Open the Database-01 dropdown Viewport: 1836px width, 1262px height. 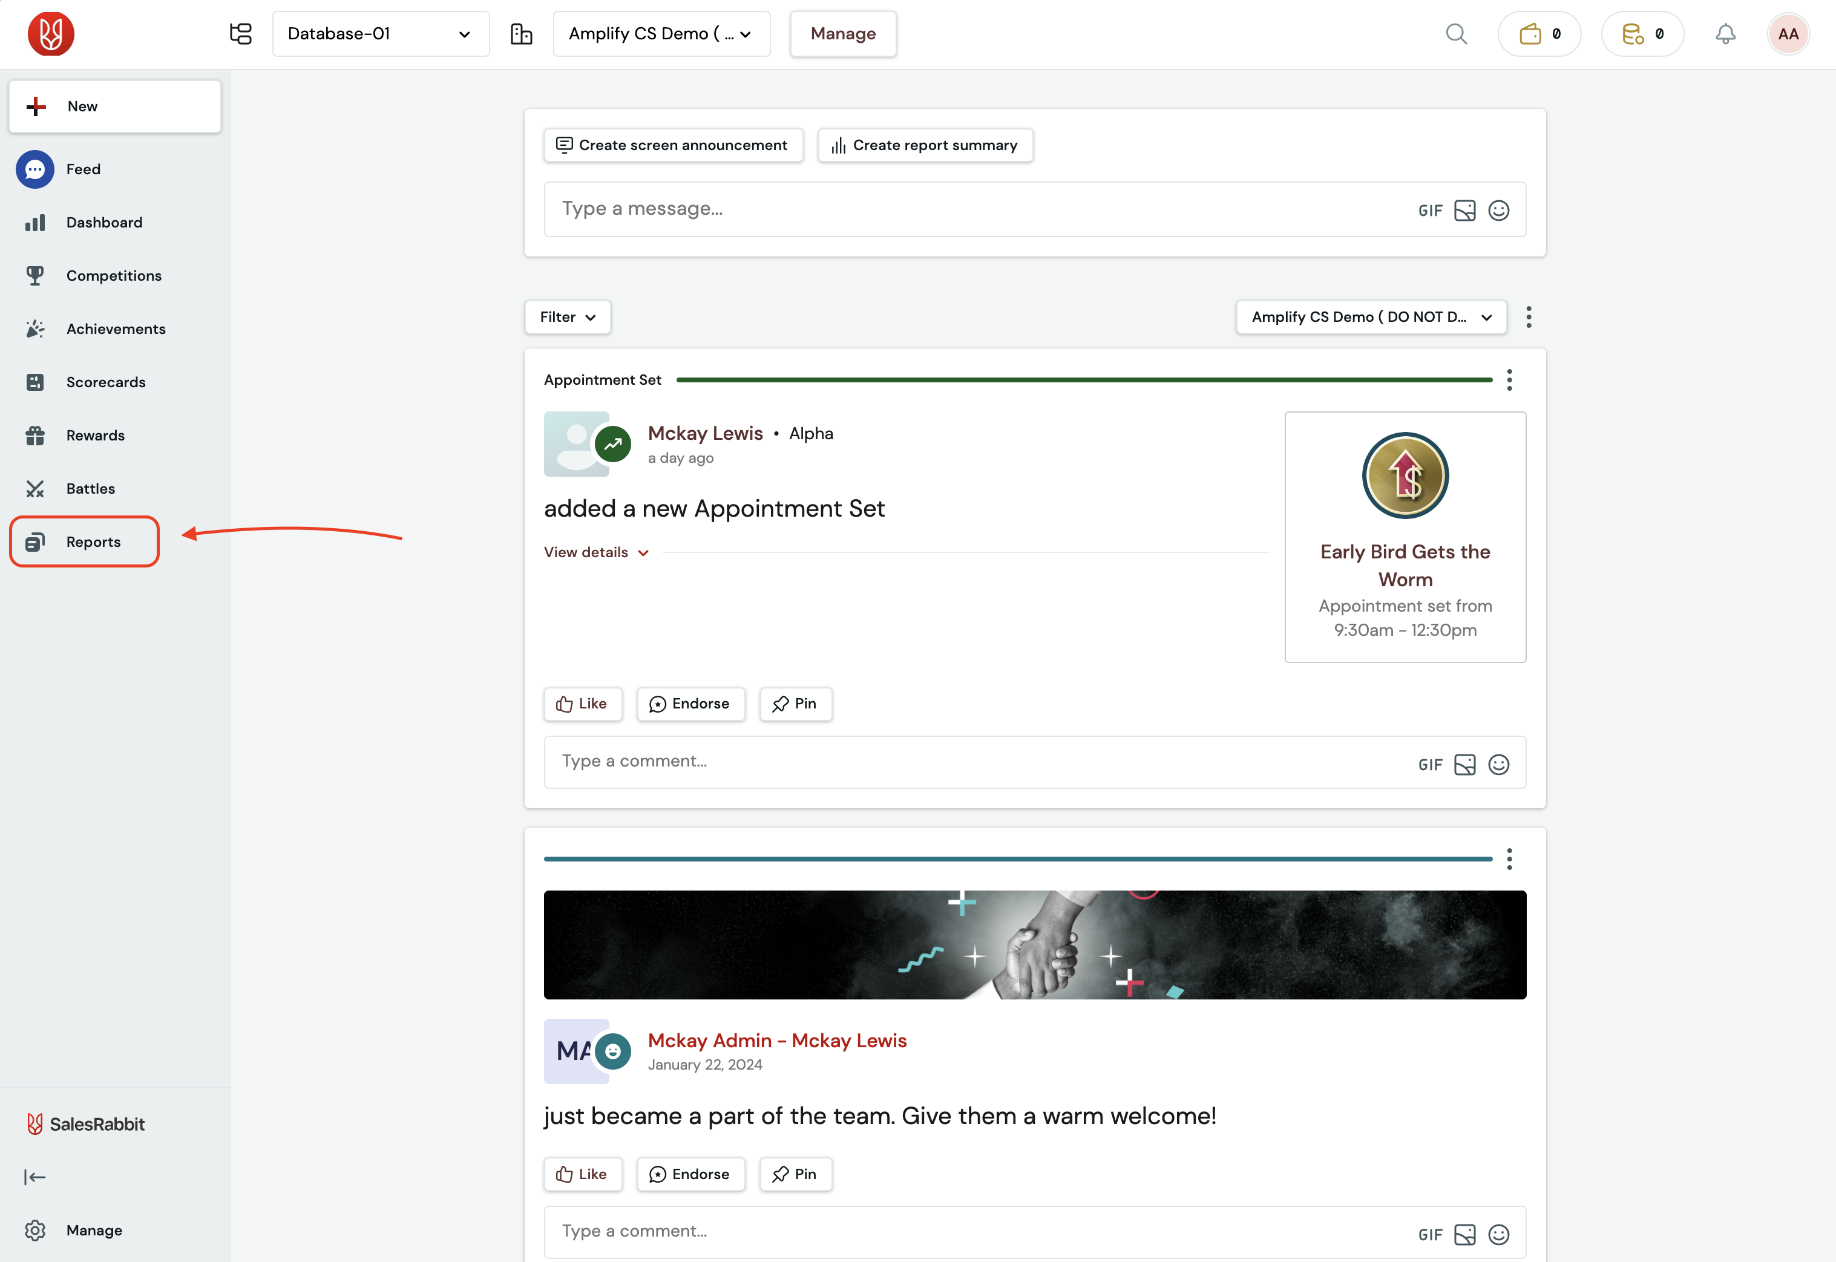click(x=380, y=34)
